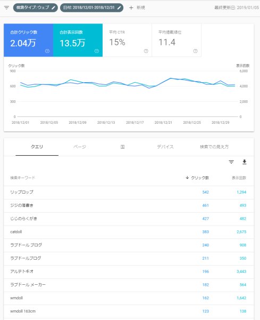Click the 542 clicks value
Screen dimensions: 260x320
pyautogui.click(x=205, y=192)
